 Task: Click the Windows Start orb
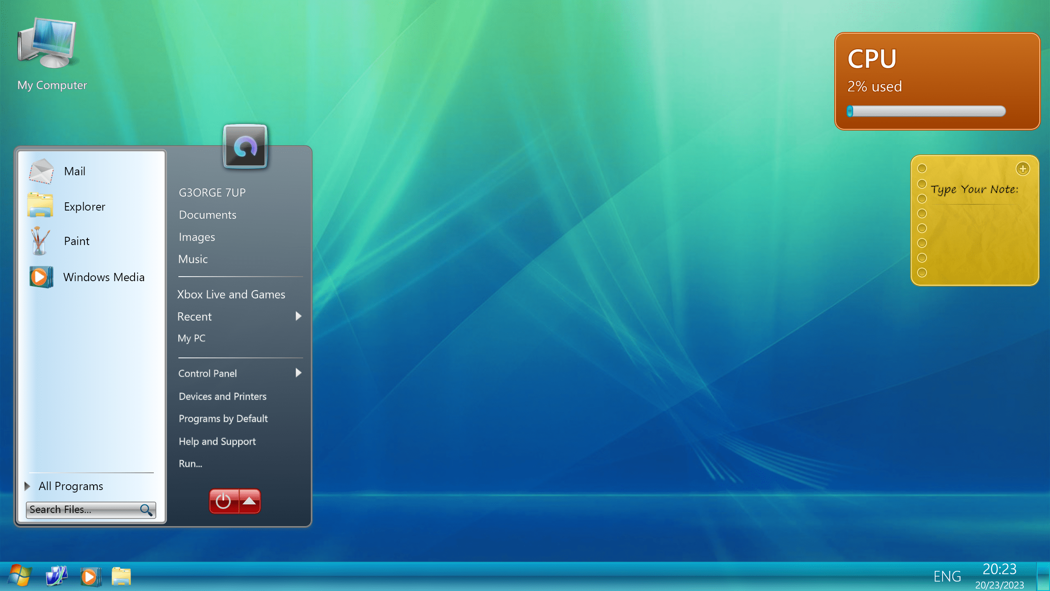pyautogui.click(x=19, y=575)
